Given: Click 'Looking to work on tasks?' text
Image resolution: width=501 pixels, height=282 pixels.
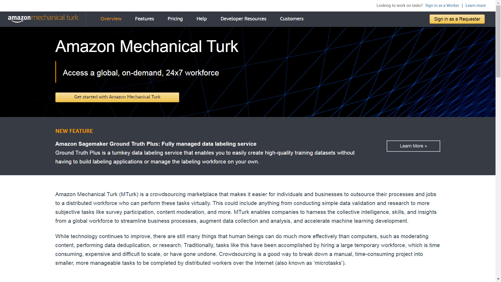Looking at the screenshot, I should pos(399,5).
